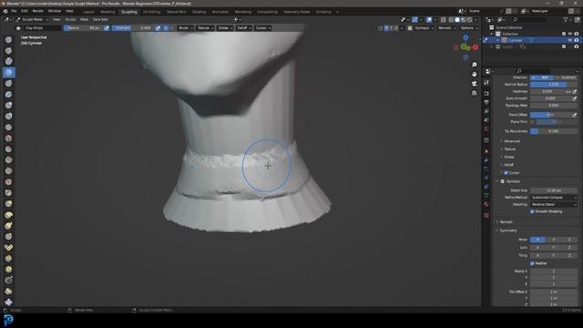
Task: Toggle the Smooth Shading checkbox
Action: [532, 211]
